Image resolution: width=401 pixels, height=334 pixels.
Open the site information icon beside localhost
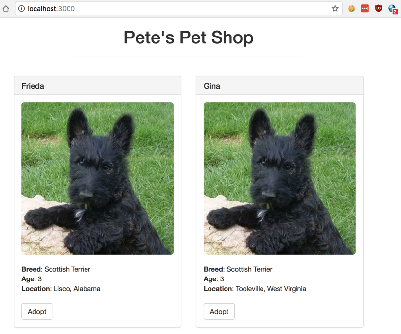pos(21,8)
